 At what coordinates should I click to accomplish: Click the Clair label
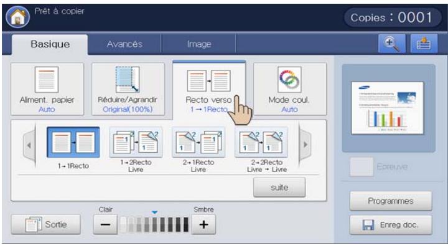(x=105, y=209)
